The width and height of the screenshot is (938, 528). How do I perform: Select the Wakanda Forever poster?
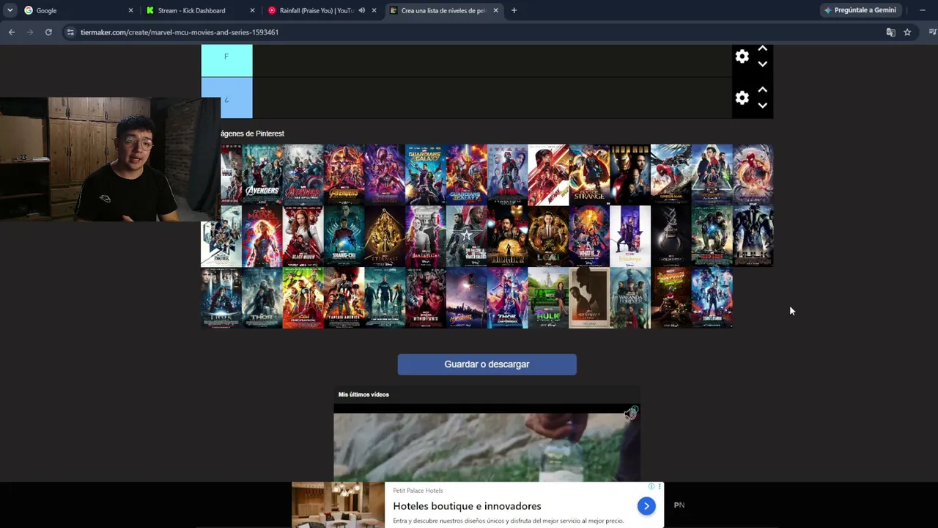630,298
